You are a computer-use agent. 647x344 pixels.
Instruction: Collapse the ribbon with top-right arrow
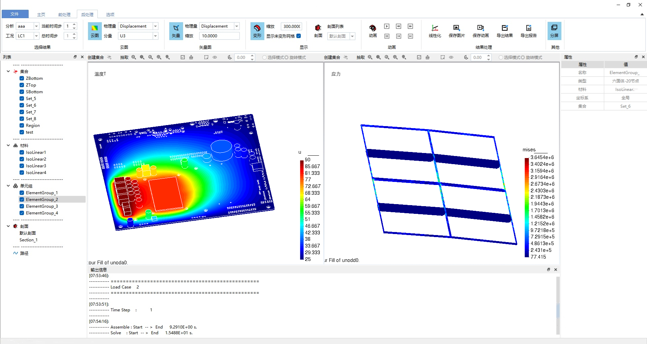click(x=642, y=14)
